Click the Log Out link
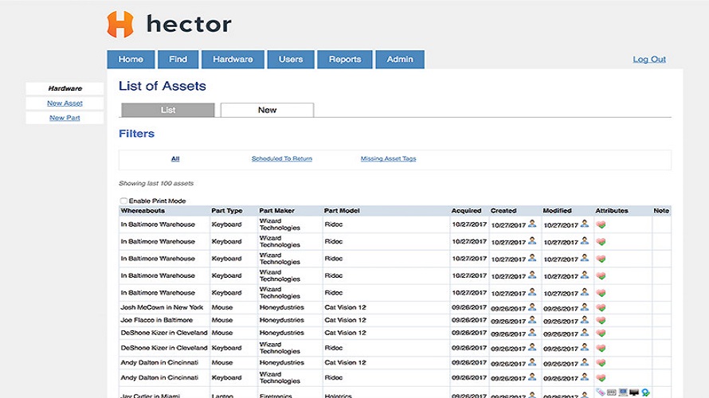The height and width of the screenshot is (398, 709). [648, 60]
